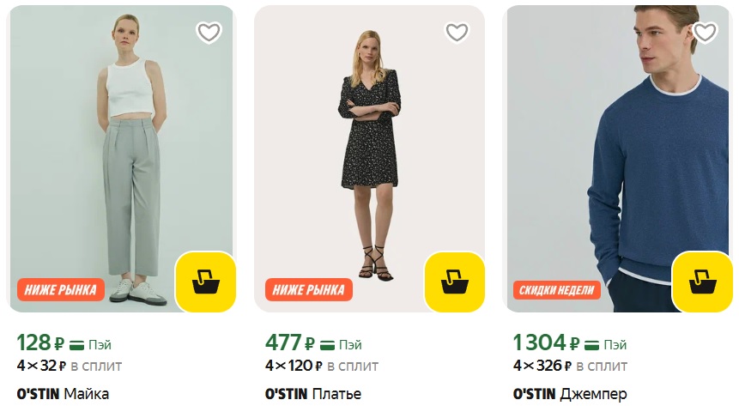
Task: Open the O'STIN Платье product title
Action: tap(313, 394)
